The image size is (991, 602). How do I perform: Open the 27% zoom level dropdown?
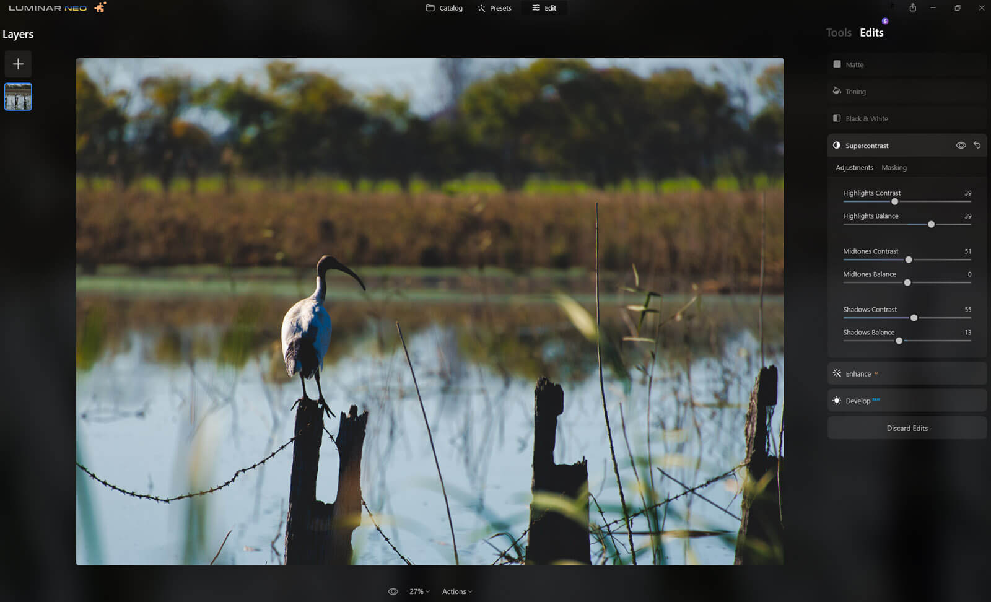tap(419, 591)
